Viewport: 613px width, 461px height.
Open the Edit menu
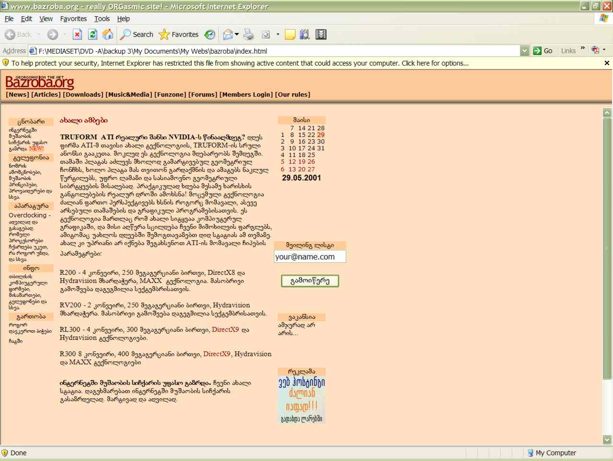tap(26, 19)
